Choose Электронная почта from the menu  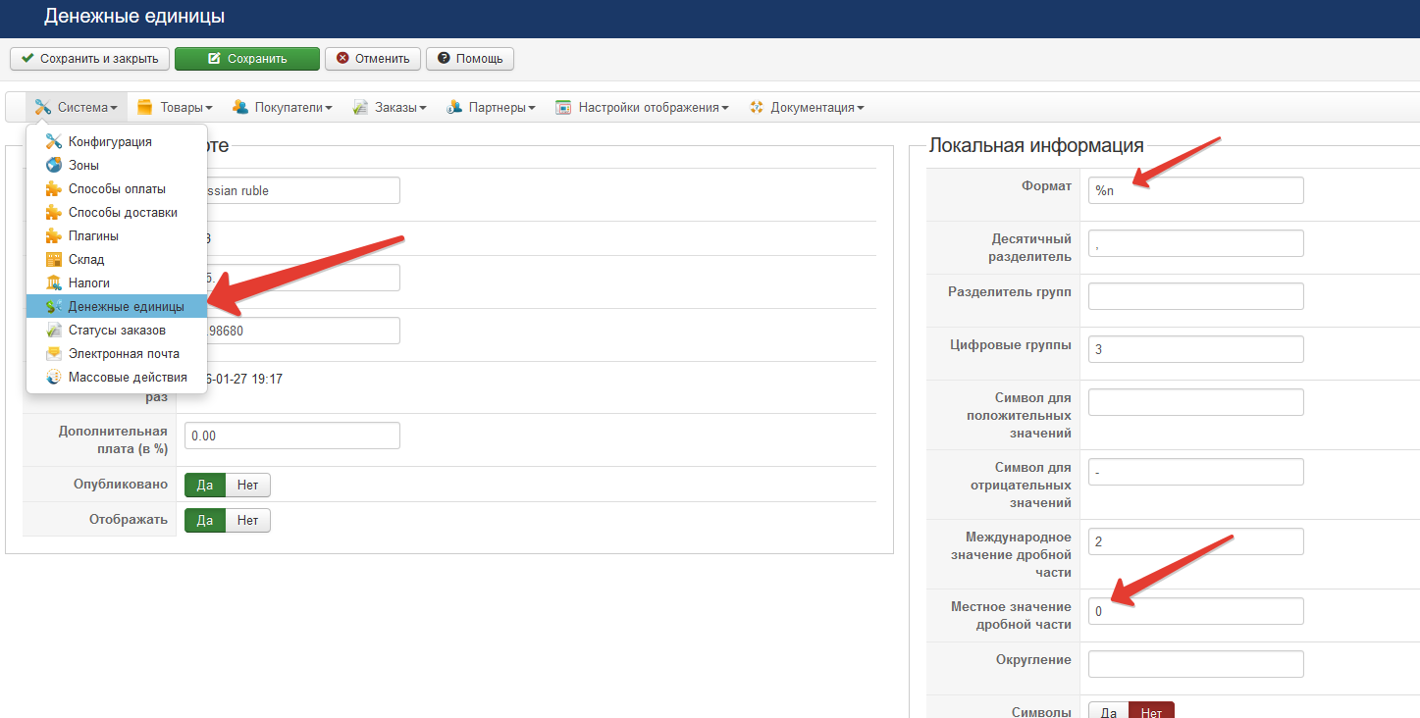pyautogui.click(x=117, y=353)
